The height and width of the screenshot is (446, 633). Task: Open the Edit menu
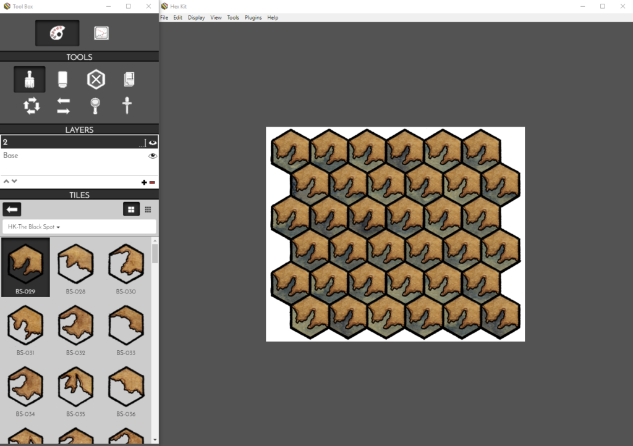point(177,18)
